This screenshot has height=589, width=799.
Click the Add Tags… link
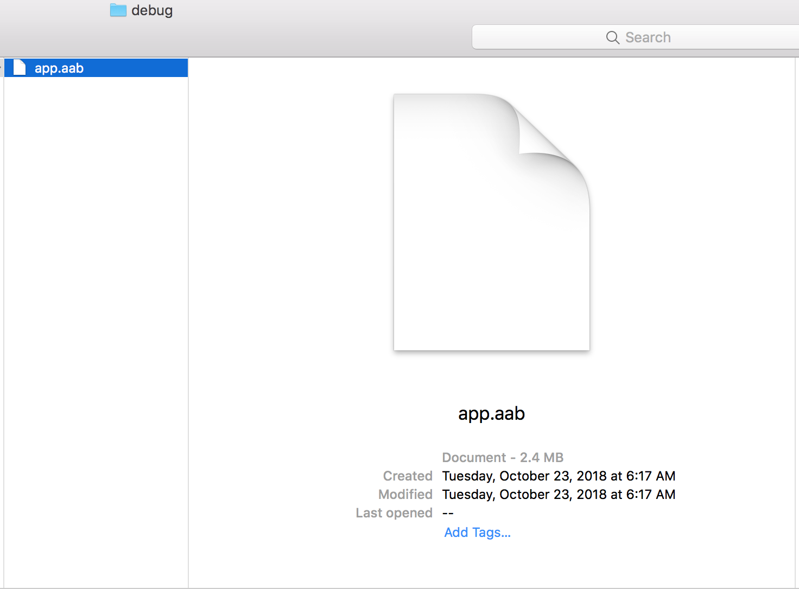click(x=478, y=533)
